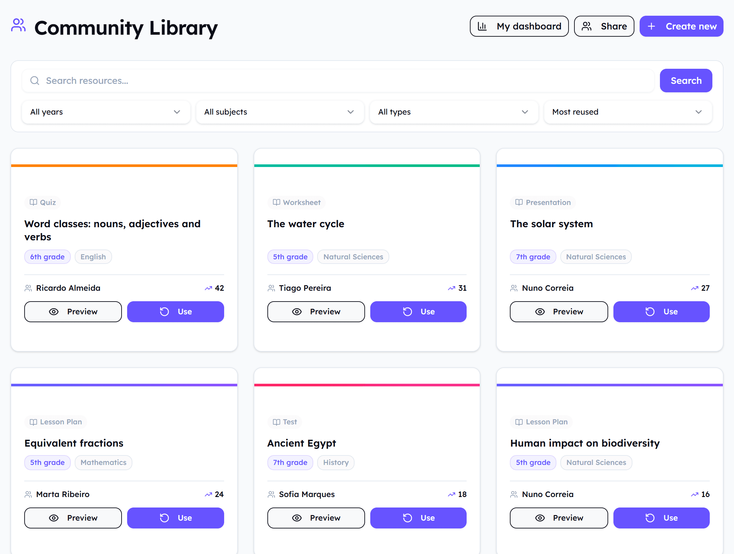This screenshot has height=554, width=734.
Task: Open the Most reused sort dropdown
Action: (628, 112)
